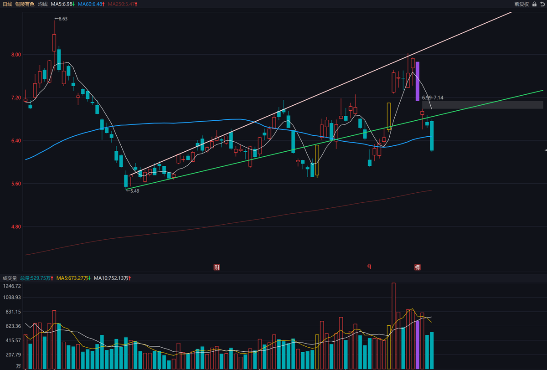547x370 pixels.
Task: Select the MA60:6.48 moving average label
Action: pyautogui.click(x=91, y=4)
